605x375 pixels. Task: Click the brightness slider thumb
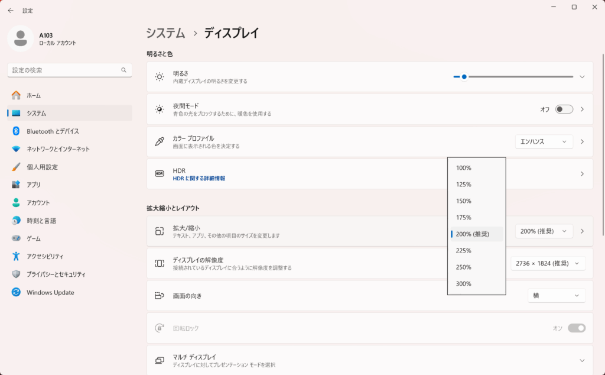pos(464,77)
